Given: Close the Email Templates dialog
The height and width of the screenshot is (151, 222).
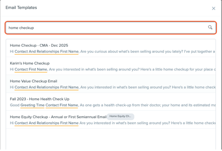Looking at the screenshot, I should click(x=213, y=9).
